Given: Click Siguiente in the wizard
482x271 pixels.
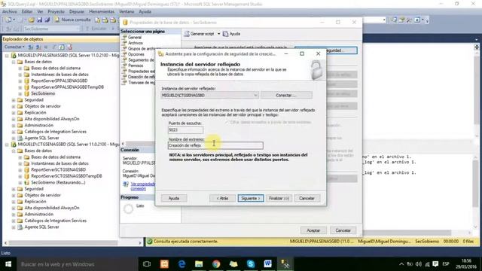Looking at the screenshot, I should pos(251,198).
